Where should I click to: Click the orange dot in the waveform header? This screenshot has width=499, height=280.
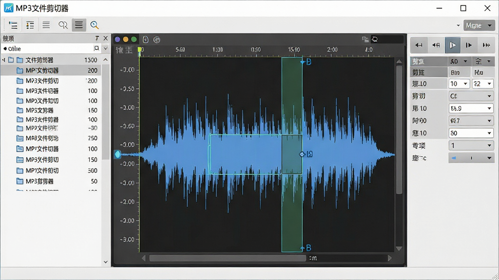[x=126, y=39]
